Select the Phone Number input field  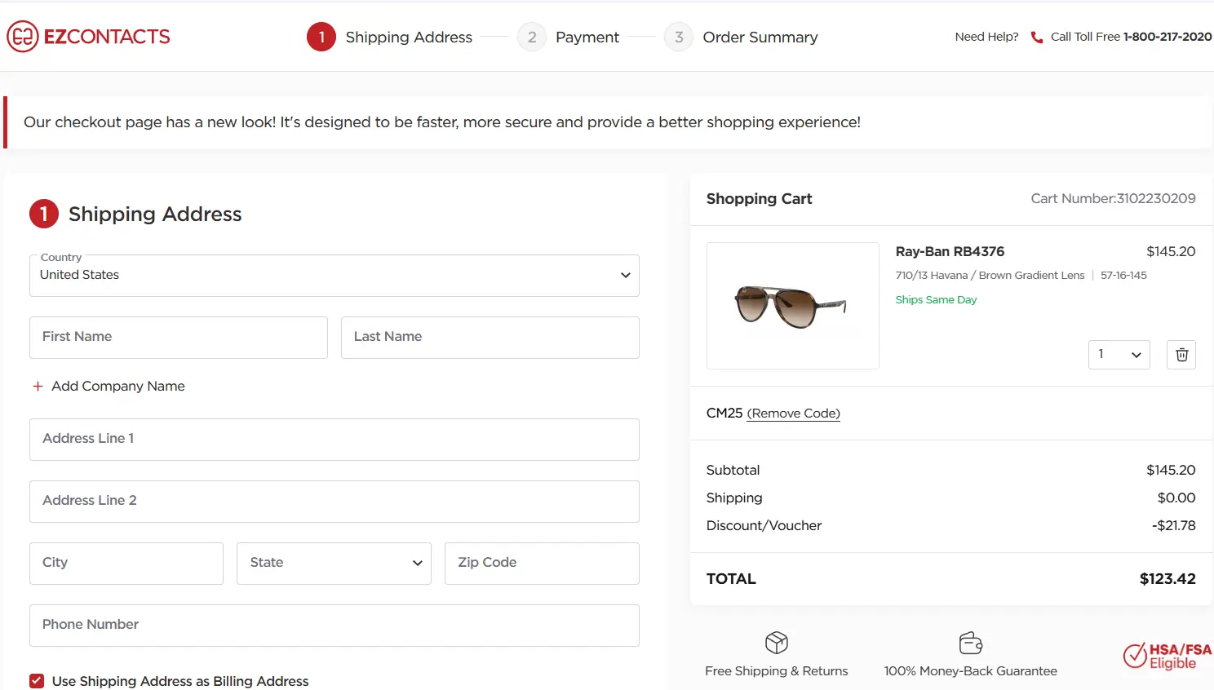[x=335, y=626]
